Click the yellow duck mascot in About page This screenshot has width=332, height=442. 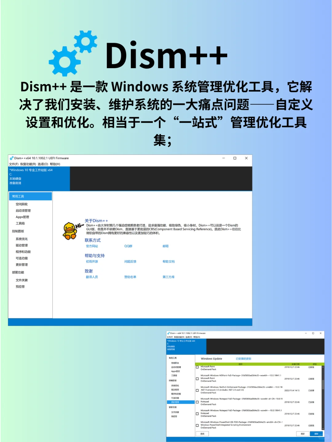tap(70, 231)
